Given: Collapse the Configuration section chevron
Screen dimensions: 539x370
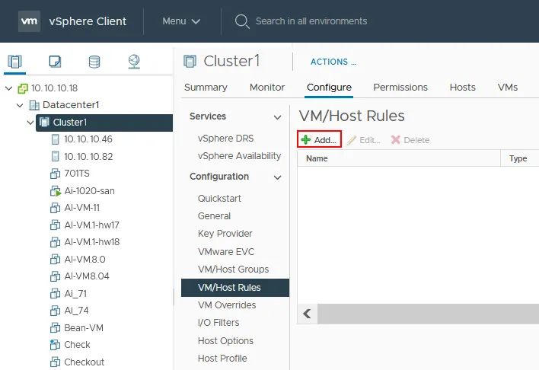Looking at the screenshot, I should tap(278, 177).
